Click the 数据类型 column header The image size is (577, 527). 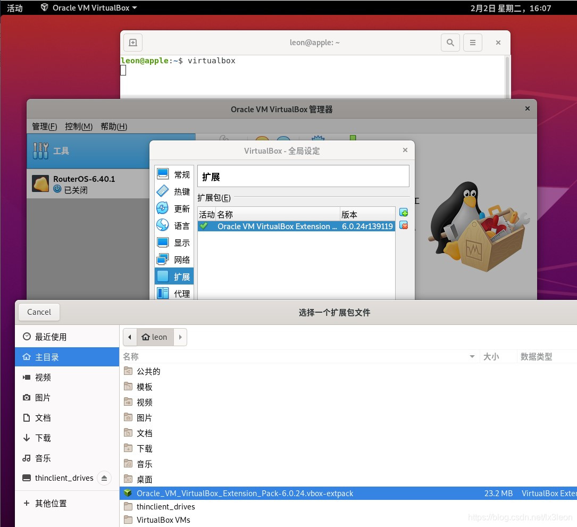547,357
